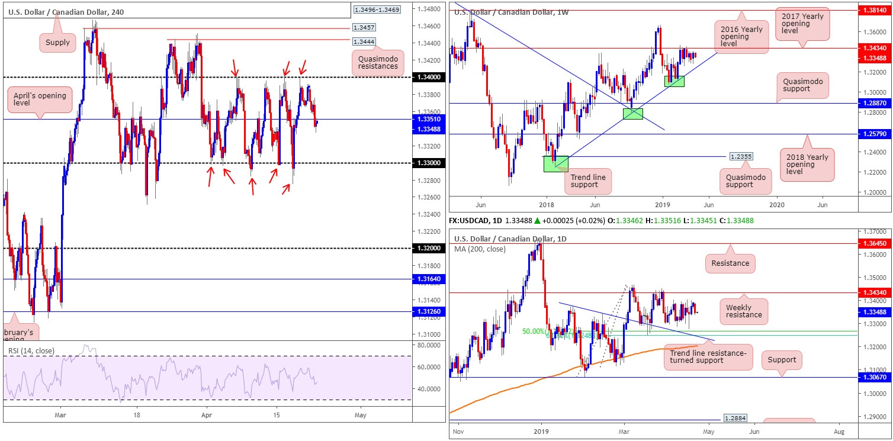This screenshot has width=893, height=441.
Task: Select the red 1.34340 label on the daily chart
Action: [x=875, y=292]
